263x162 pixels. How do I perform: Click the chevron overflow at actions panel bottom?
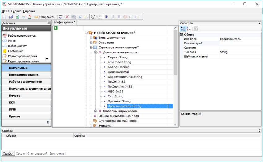coord(48,123)
